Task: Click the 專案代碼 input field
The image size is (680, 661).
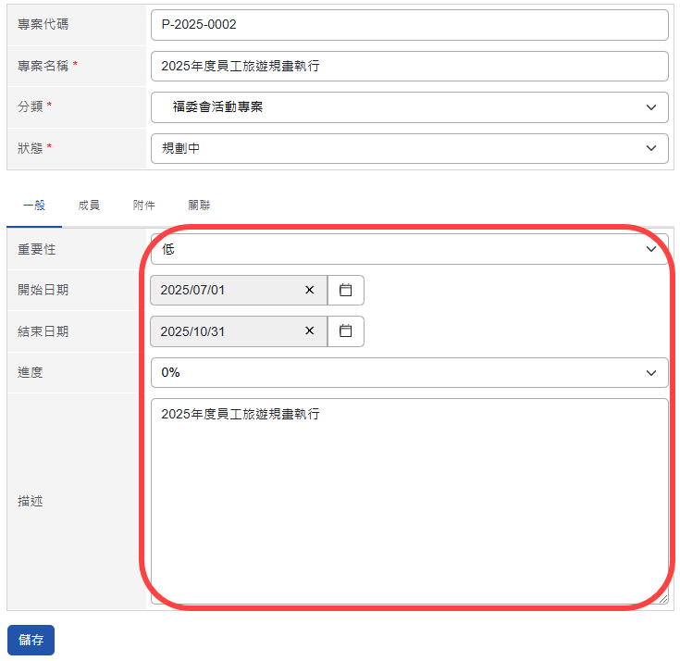Action: pos(409,25)
